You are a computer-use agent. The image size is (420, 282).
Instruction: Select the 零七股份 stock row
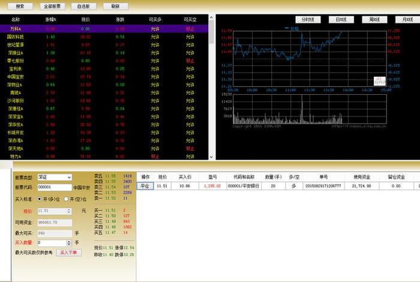click(x=104, y=61)
